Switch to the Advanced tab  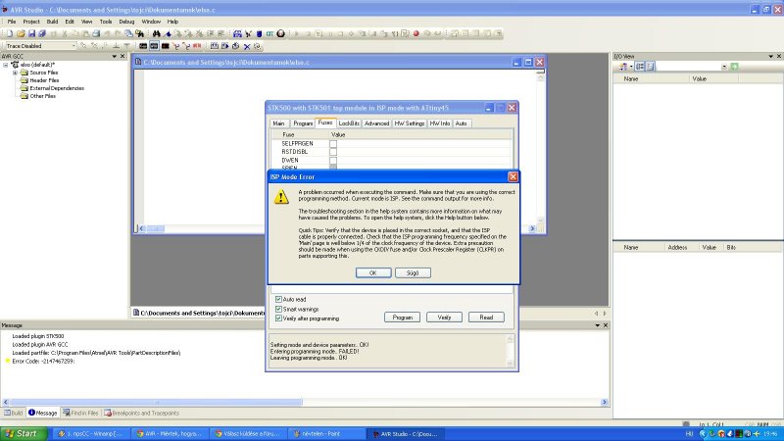click(x=376, y=123)
